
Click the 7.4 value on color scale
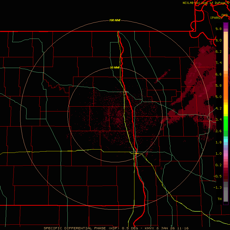[x=218, y=63]
